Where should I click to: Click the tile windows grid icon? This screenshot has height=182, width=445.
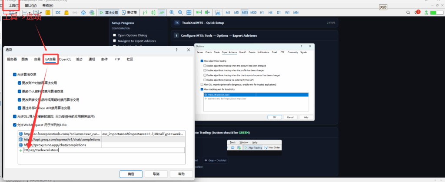click(189, 13)
